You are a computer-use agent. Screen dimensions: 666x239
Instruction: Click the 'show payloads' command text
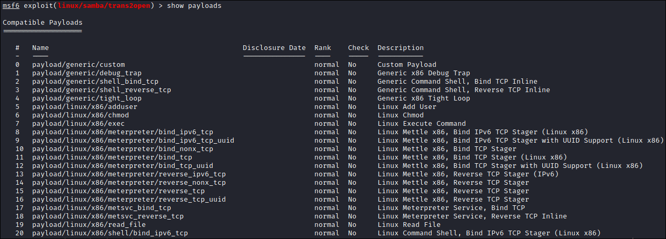point(194,6)
